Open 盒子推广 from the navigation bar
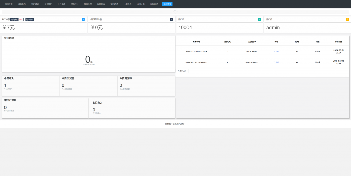The image size is (351, 176). pyautogui.click(x=48, y=4)
